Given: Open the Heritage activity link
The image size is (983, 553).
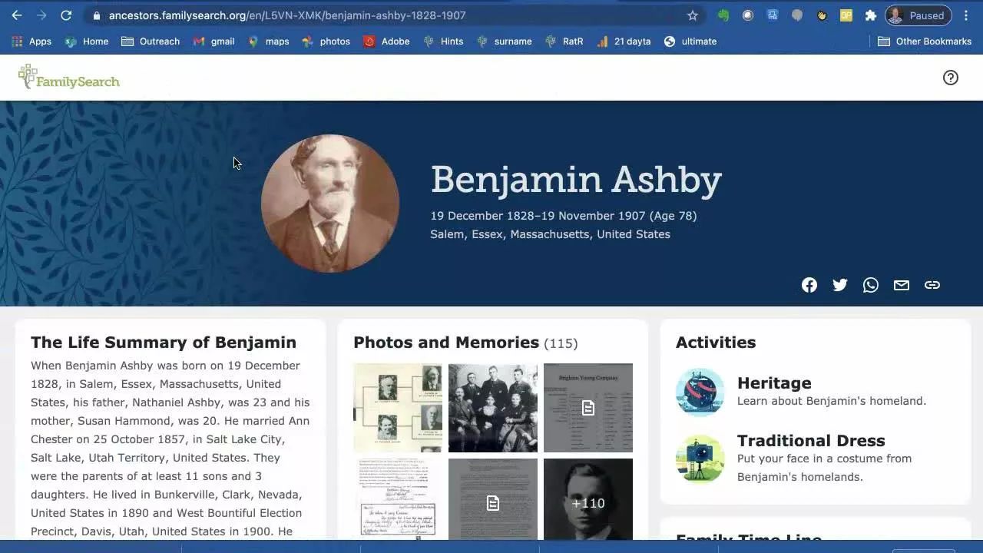Looking at the screenshot, I should point(774,382).
